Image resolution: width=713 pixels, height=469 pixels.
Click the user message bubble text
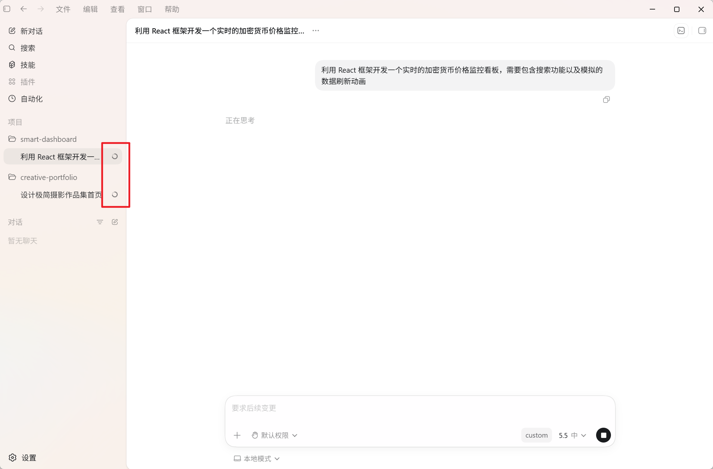click(462, 76)
